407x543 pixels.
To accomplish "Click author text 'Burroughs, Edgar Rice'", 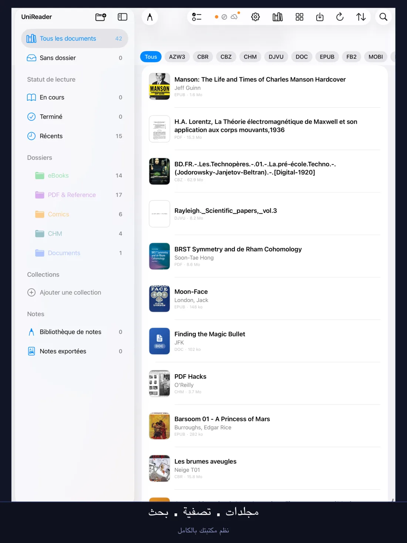I will (x=203, y=428).
